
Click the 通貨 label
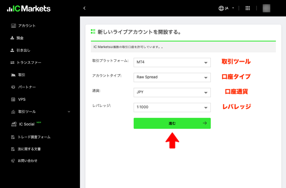(96, 90)
